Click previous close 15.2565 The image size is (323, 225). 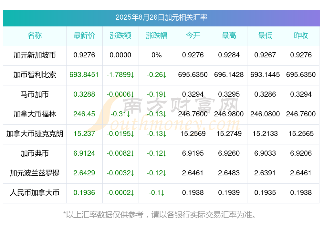[x=301, y=134]
